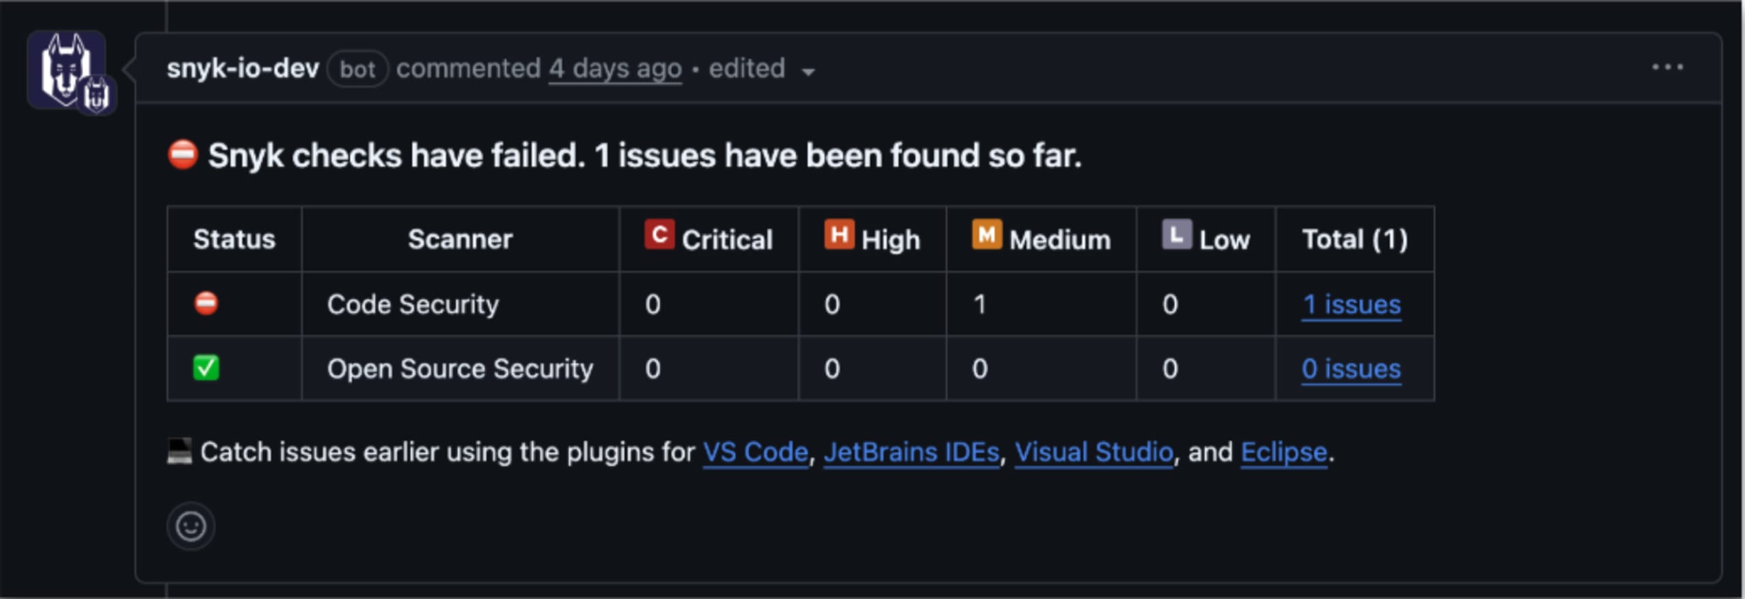Click the green check for Open Source Security
1745x599 pixels.
206,368
